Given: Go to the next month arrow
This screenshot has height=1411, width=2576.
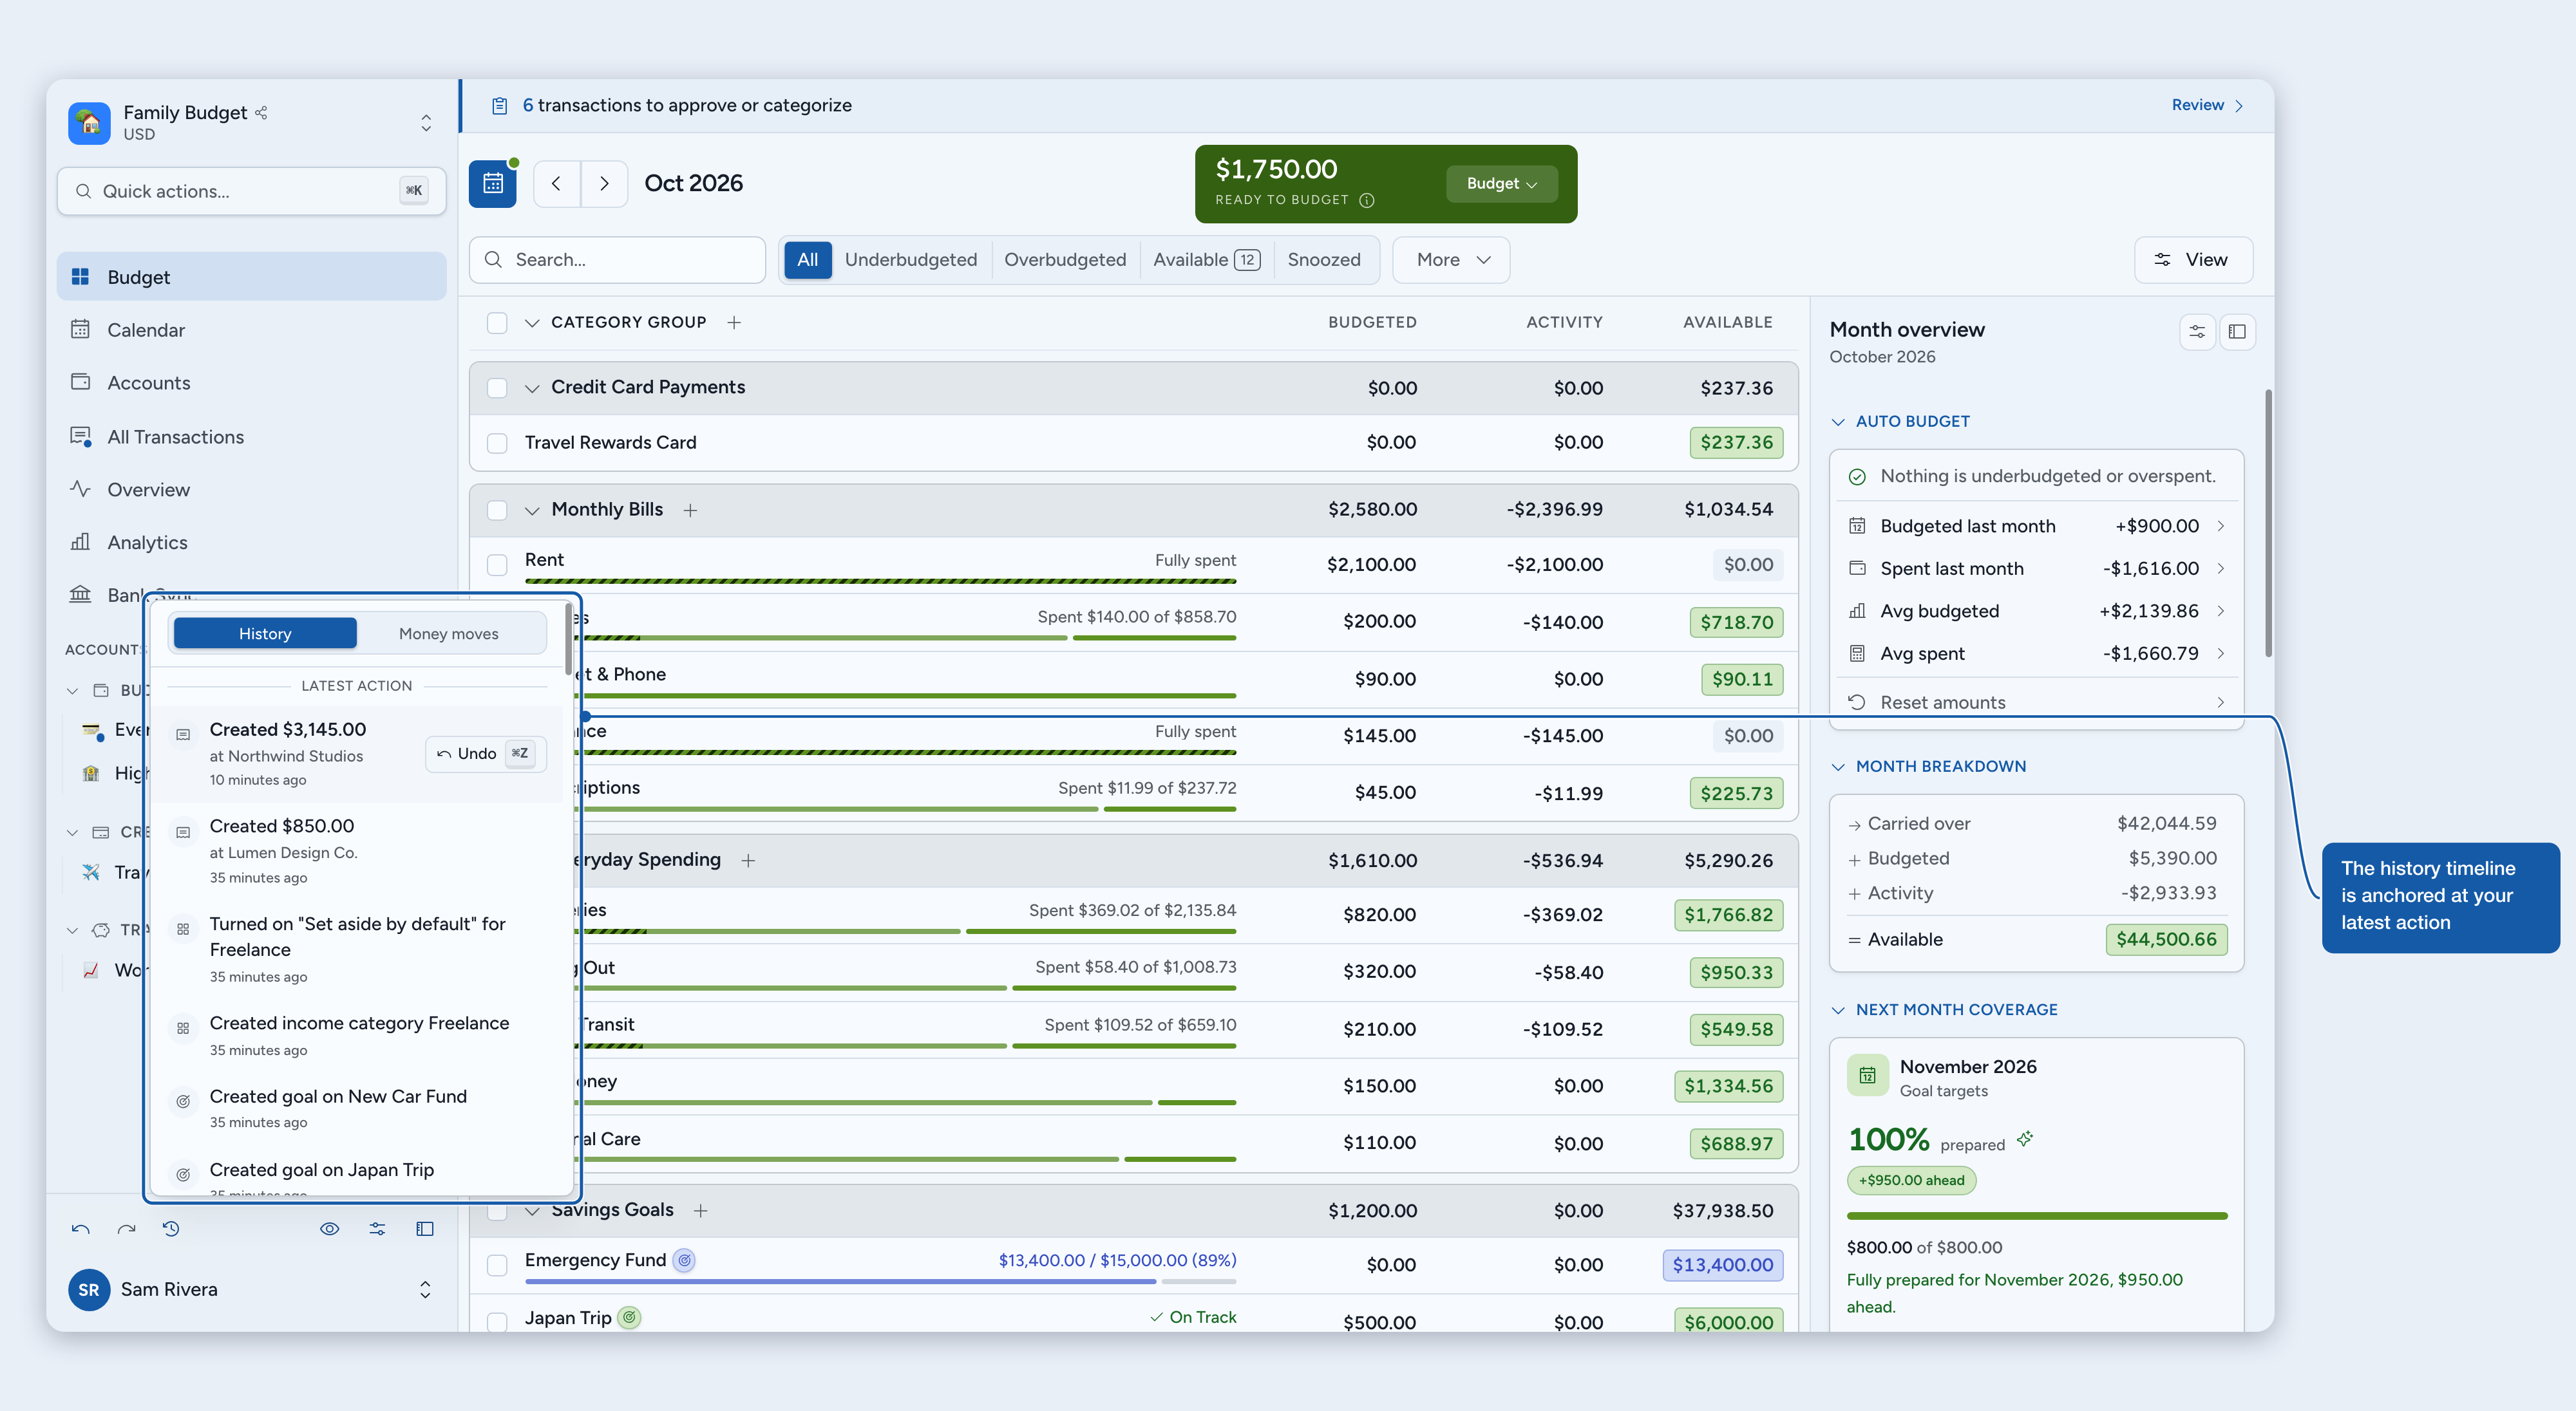Looking at the screenshot, I should (604, 183).
